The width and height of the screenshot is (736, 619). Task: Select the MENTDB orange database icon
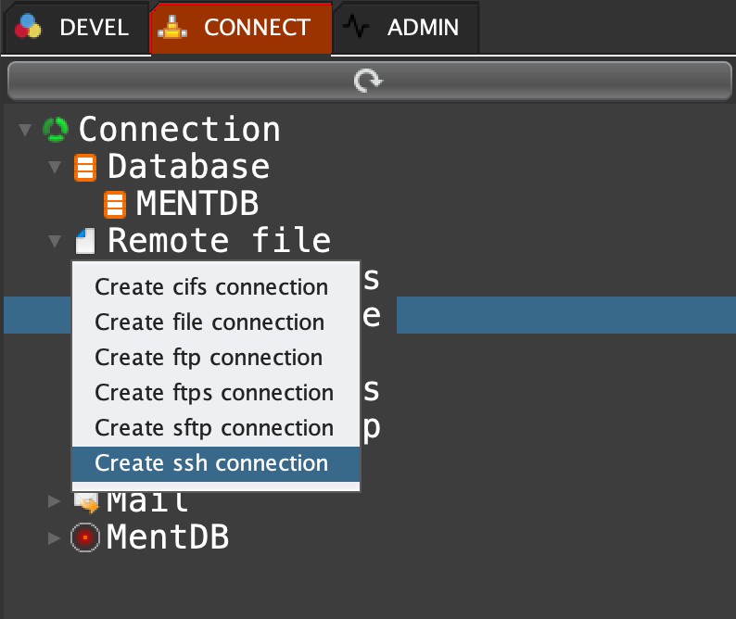pyautogui.click(x=114, y=204)
